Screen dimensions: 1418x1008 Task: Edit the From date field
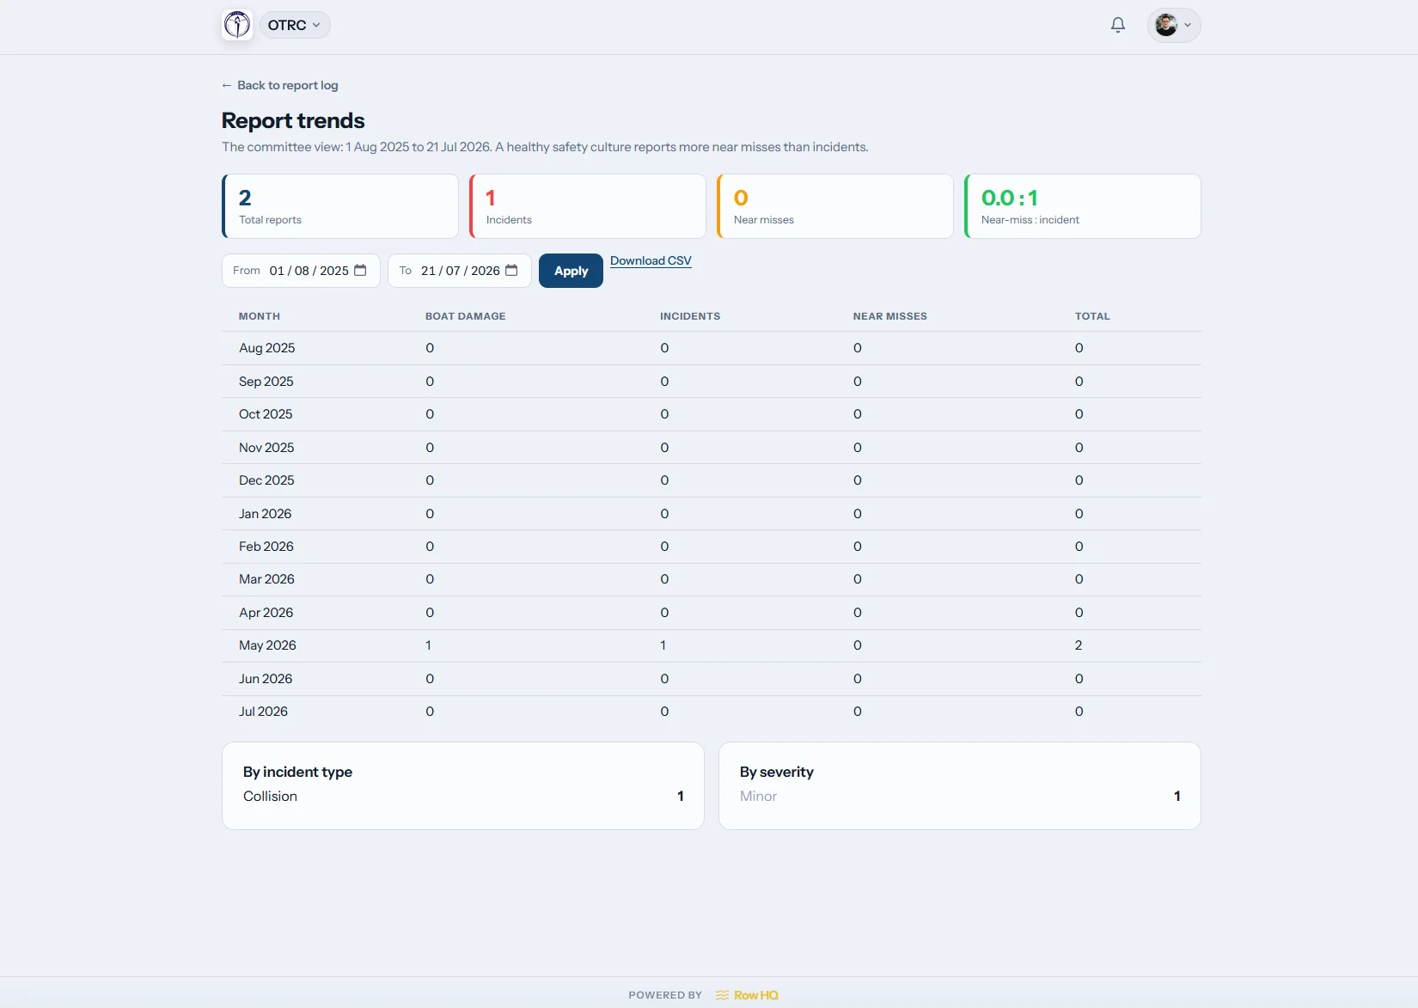click(x=301, y=271)
